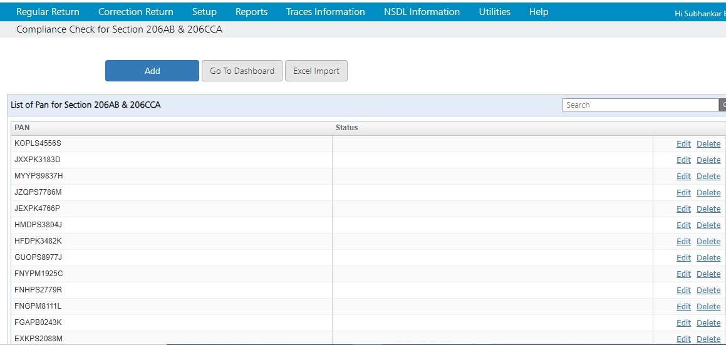Delete the KOPLS4556S row
The image size is (726, 345).
tap(708, 144)
